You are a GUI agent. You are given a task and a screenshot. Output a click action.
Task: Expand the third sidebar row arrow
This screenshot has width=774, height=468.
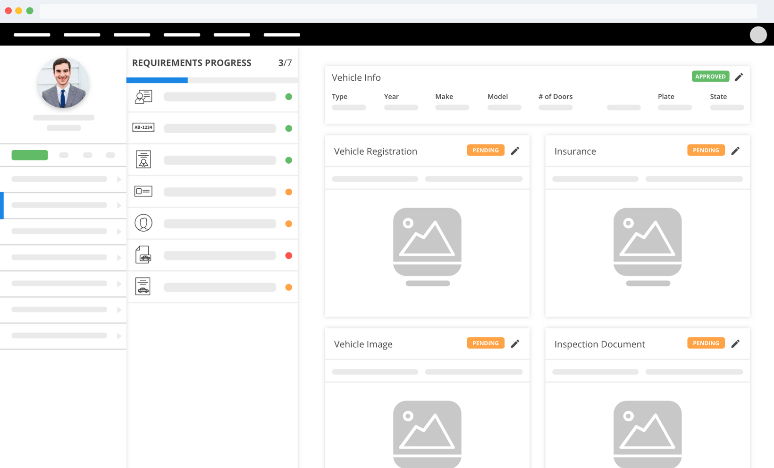click(119, 232)
